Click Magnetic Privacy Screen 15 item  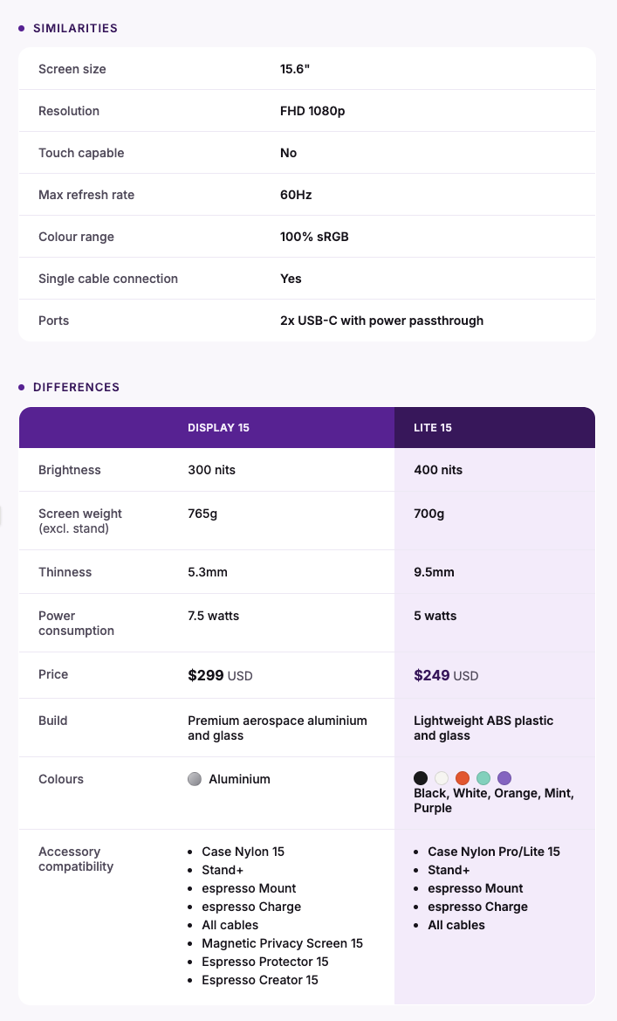282,943
